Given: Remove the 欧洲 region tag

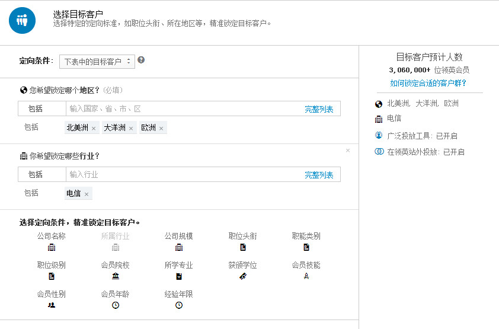Looking at the screenshot, I should [x=161, y=129].
